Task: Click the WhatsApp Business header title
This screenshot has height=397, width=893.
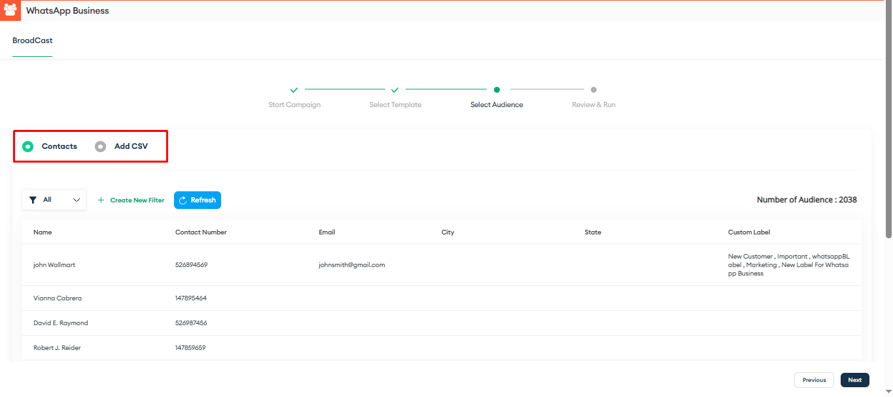Action: (67, 11)
